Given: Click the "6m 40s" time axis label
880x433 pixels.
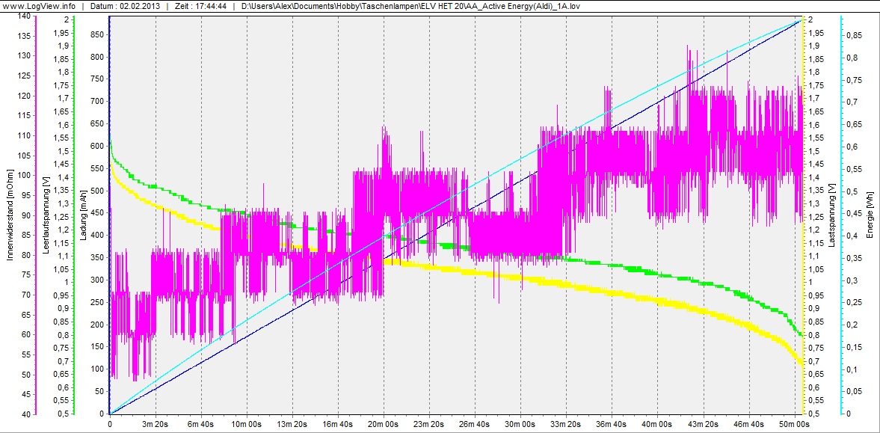Looking at the screenshot, I should (201, 423).
